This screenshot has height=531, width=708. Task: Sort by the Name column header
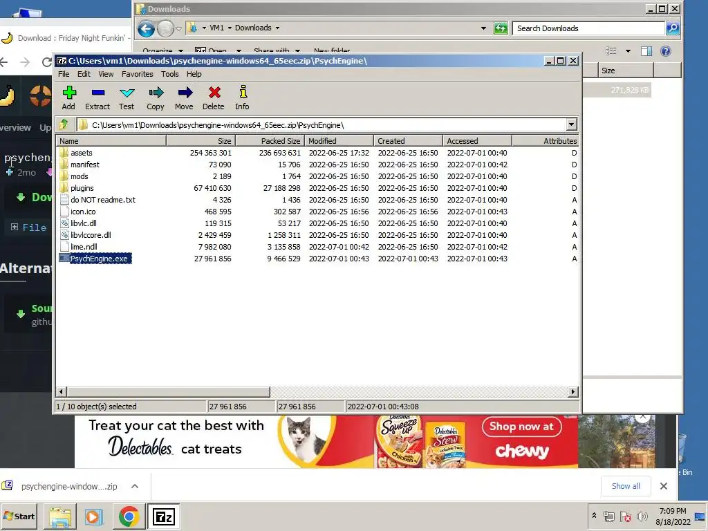111,141
